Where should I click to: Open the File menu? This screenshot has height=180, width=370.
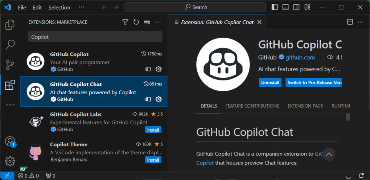[22, 7]
